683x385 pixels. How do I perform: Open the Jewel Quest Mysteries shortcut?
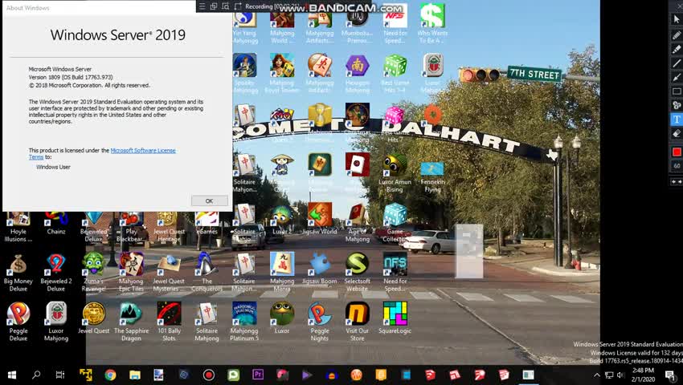click(x=169, y=273)
